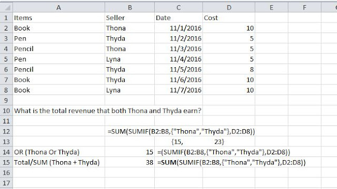The height and width of the screenshot is (189, 337).
Task: Select the {15, array result cell
Action: [x=179, y=142]
